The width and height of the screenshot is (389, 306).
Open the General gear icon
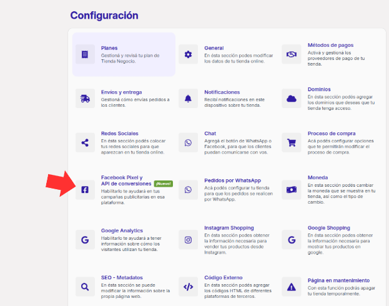tap(189, 54)
